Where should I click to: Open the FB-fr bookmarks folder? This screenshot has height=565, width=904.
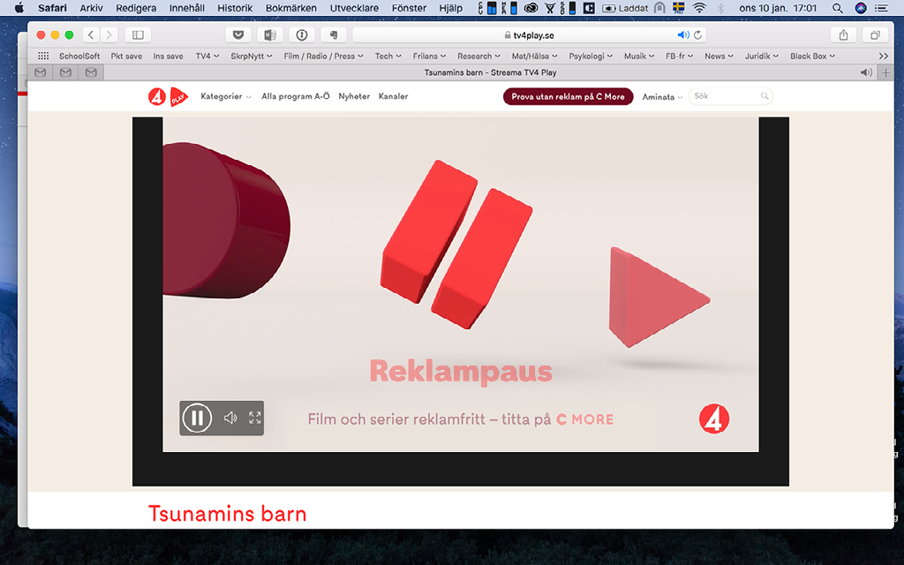point(680,56)
